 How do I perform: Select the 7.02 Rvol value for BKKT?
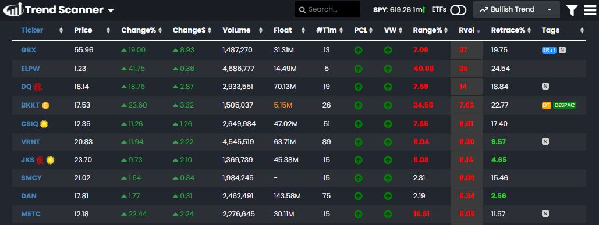[466, 105]
